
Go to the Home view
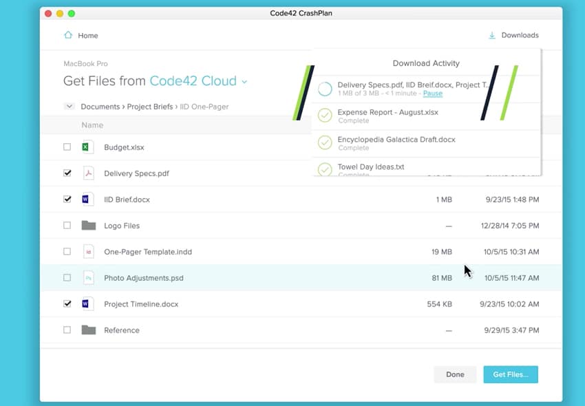click(81, 36)
